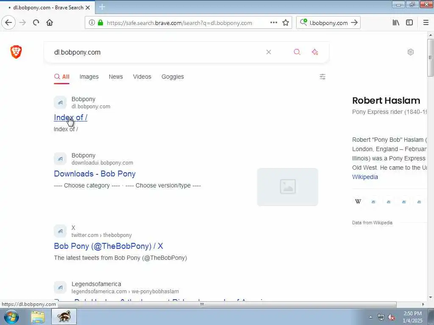Click the raccoon browser taskbar icon

[x=64, y=317]
